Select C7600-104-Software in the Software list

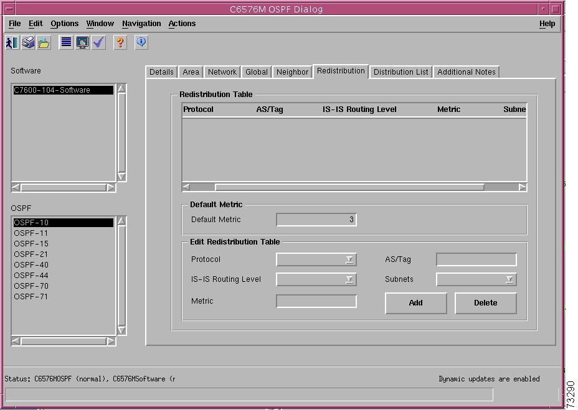(x=64, y=90)
